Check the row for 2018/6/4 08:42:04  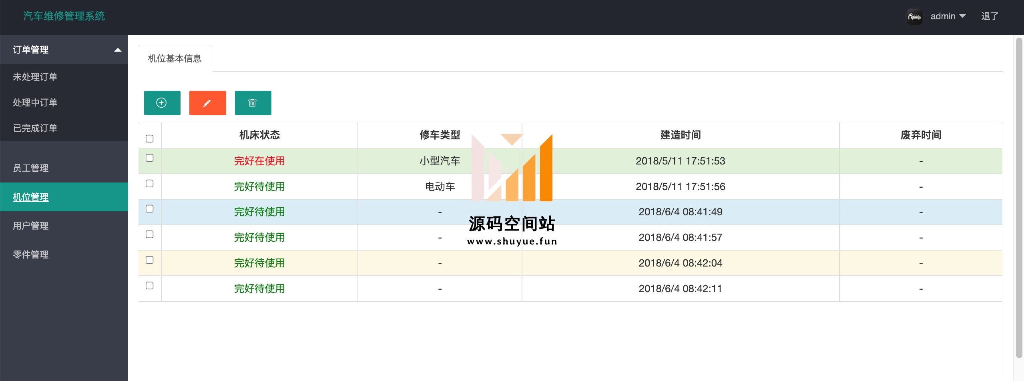(150, 260)
